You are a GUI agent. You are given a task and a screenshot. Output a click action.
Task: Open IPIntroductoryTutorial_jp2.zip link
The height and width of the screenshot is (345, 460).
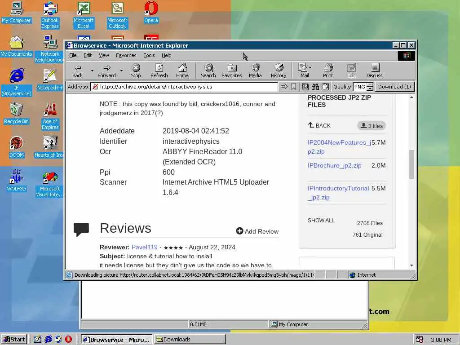338,193
